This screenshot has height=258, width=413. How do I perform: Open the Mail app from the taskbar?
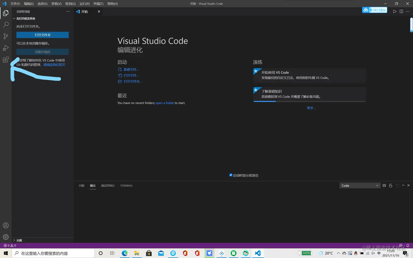[161, 253]
